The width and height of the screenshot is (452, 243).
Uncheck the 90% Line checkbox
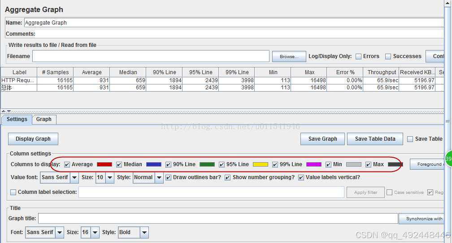[x=168, y=164]
